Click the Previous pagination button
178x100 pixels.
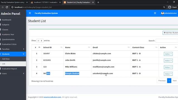click(162, 81)
